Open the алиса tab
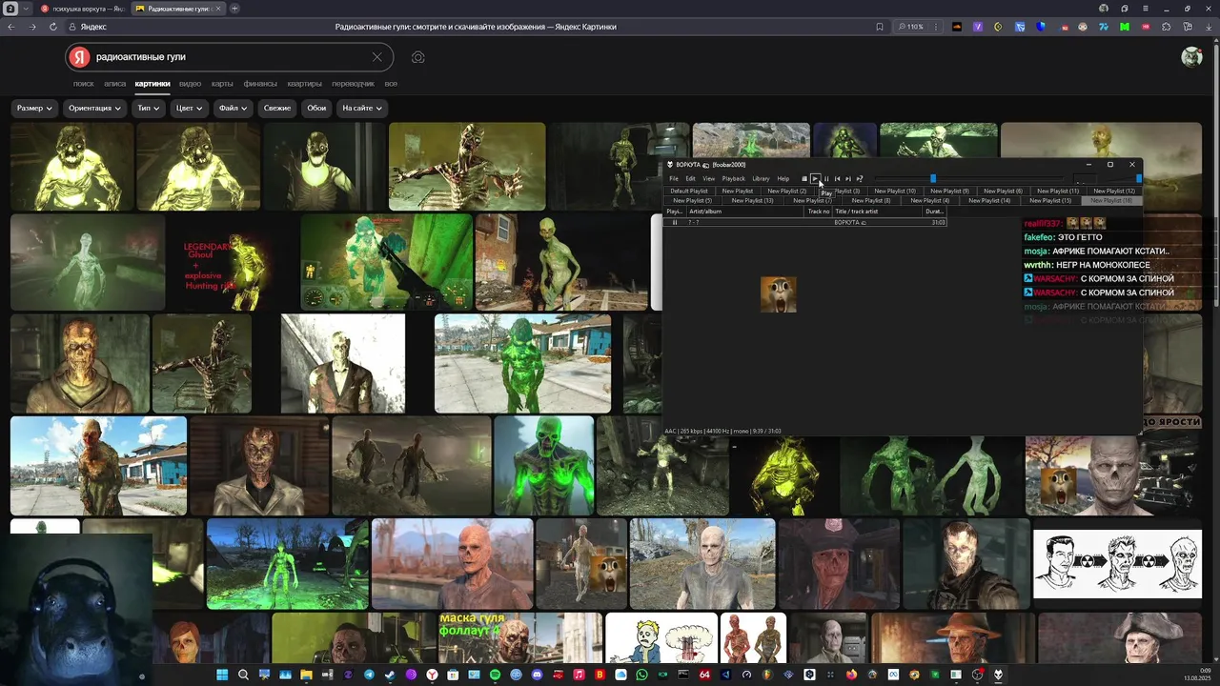 [x=114, y=84]
